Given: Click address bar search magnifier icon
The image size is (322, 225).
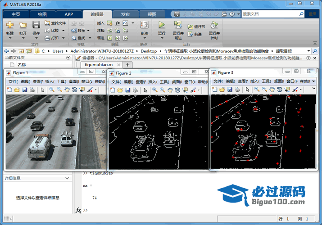Looking at the screenshot, I should (x=315, y=51).
